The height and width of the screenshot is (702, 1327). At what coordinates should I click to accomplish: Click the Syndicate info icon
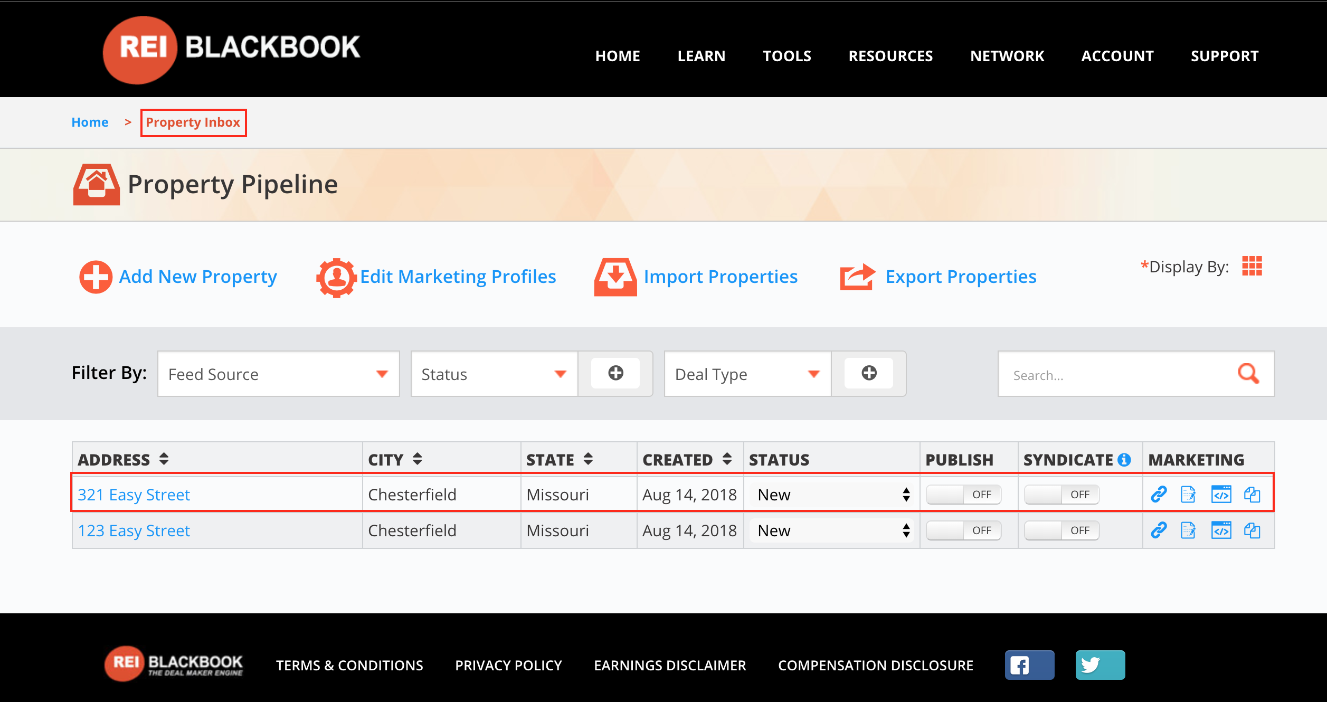pyautogui.click(x=1124, y=460)
